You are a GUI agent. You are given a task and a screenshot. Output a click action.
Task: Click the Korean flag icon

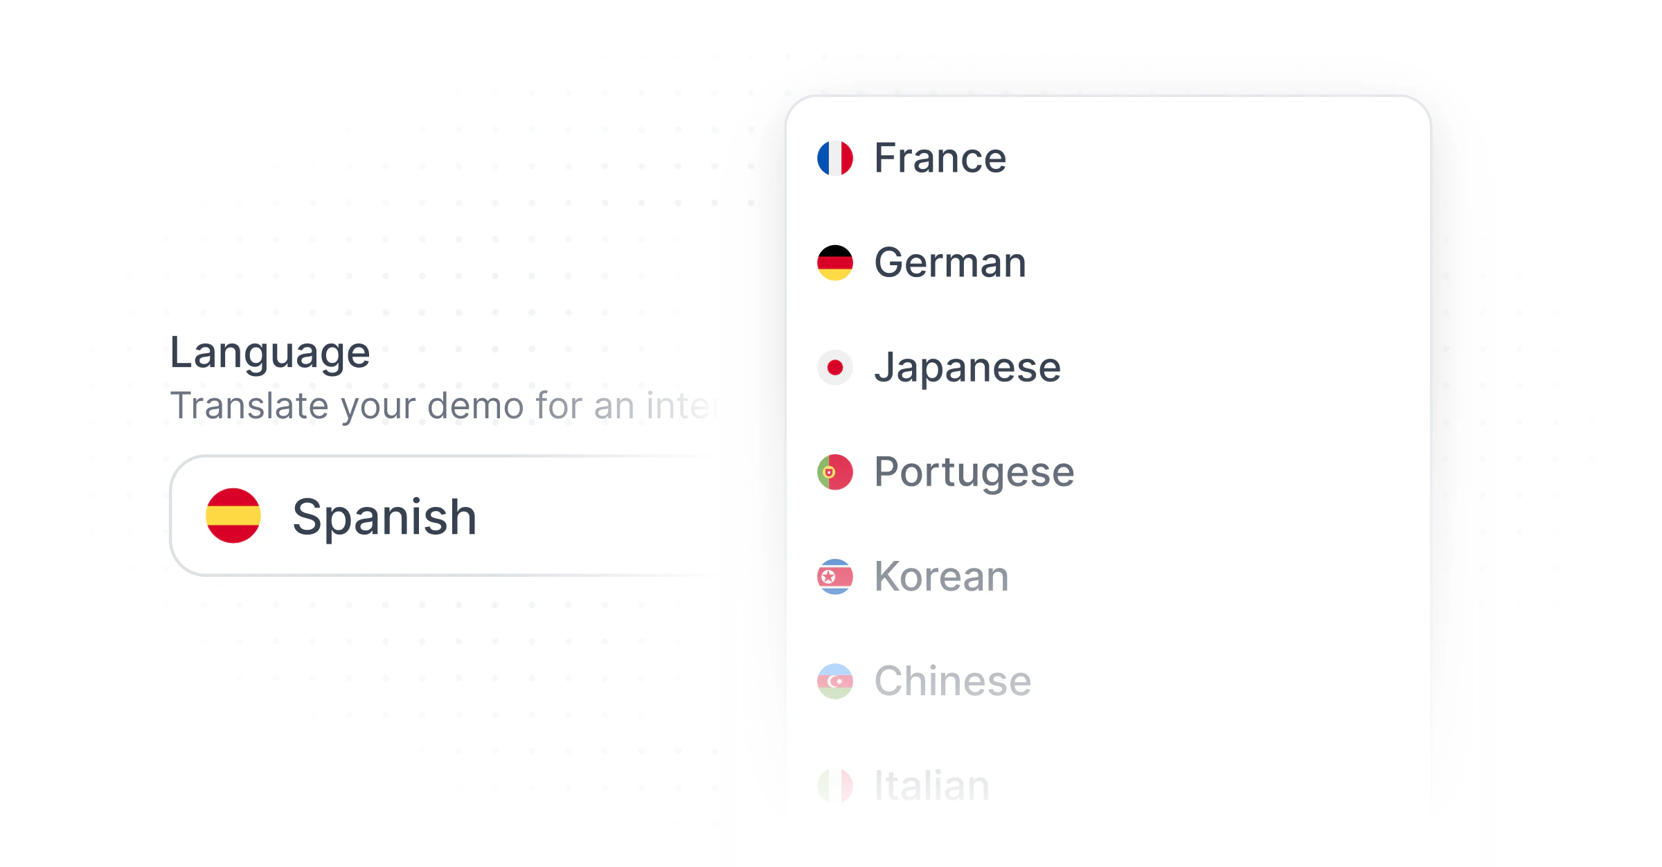pos(836,577)
